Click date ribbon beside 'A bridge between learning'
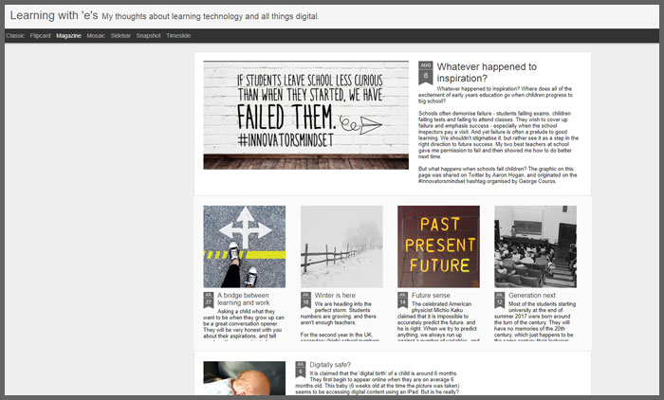The width and height of the screenshot is (664, 400). tap(209, 300)
